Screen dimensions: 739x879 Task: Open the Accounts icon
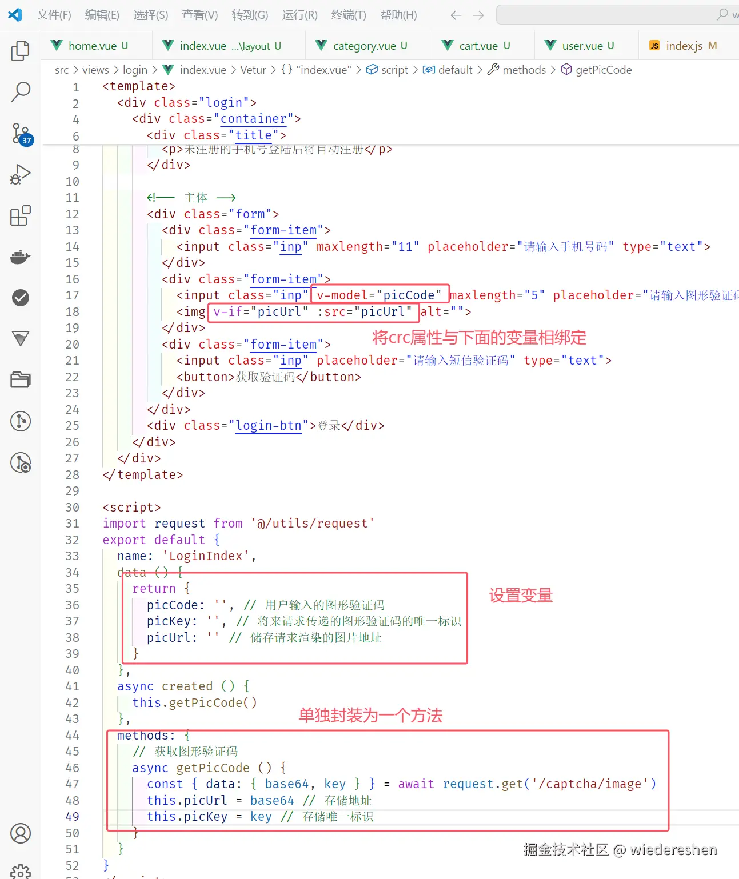tap(21, 833)
